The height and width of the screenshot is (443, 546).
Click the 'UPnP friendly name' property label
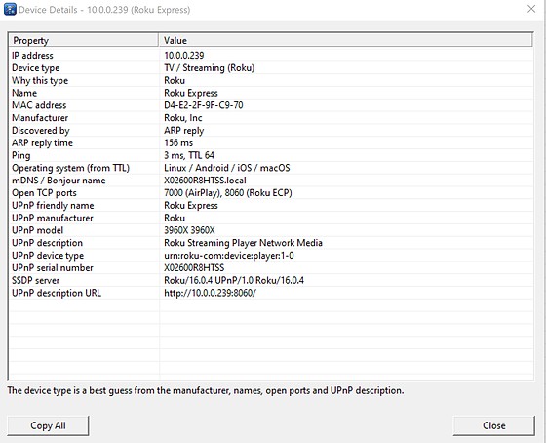tap(53, 206)
